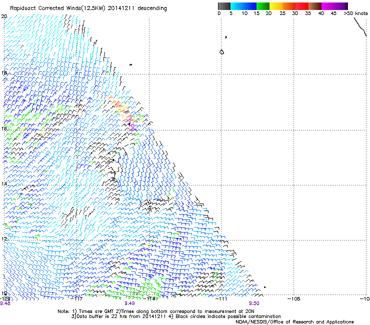370x325 pixels.
Task: Click the note line 'Times are GMT'
Action: (x=96, y=311)
